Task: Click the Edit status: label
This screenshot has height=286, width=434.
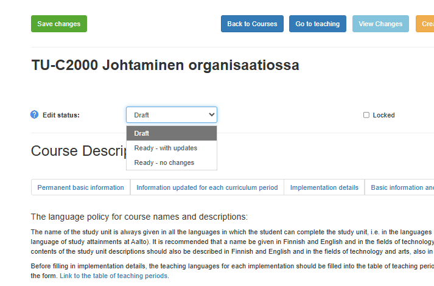Action: (61, 116)
